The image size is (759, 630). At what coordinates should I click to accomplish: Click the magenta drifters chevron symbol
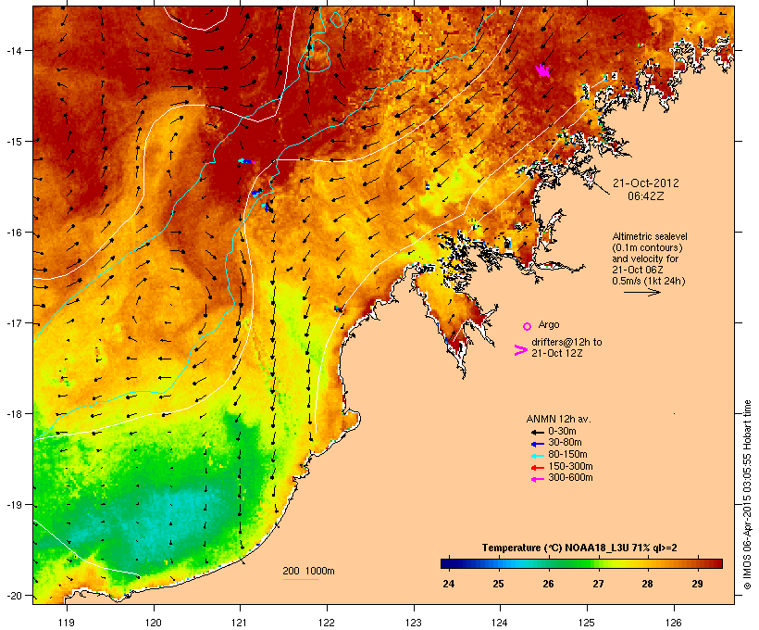tap(520, 350)
